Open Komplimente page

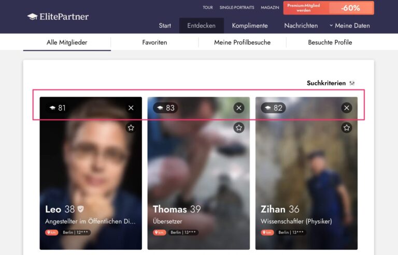[x=250, y=25]
